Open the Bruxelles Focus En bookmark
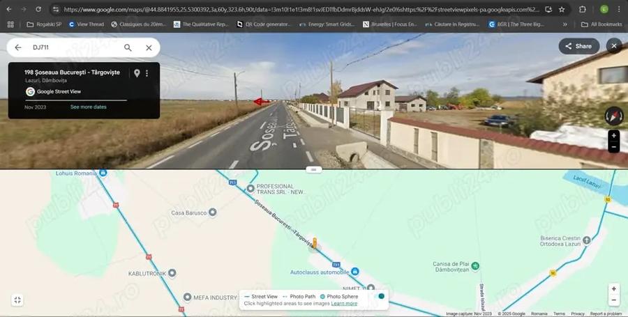The image size is (628, 317). tap(390, 24)
